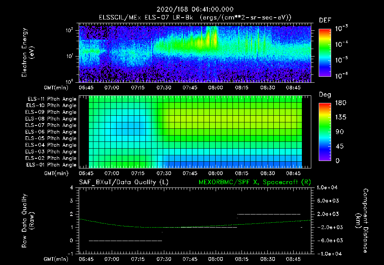Click the 10² tick on the energy axis
384x265 pixels.
69,30
